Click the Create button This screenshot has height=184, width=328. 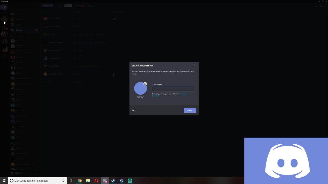[190, 110]
